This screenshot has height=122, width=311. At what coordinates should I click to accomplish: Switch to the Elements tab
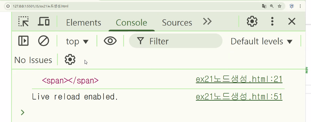point(83,23)
